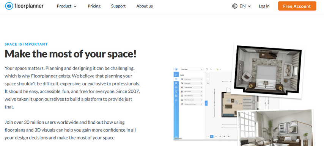The height and width of the screenshot is (146, 324).
Task: Click the Log in link
Action: click(264, 6)
